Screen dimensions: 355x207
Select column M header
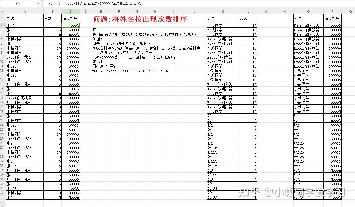(x=266, y=12)
